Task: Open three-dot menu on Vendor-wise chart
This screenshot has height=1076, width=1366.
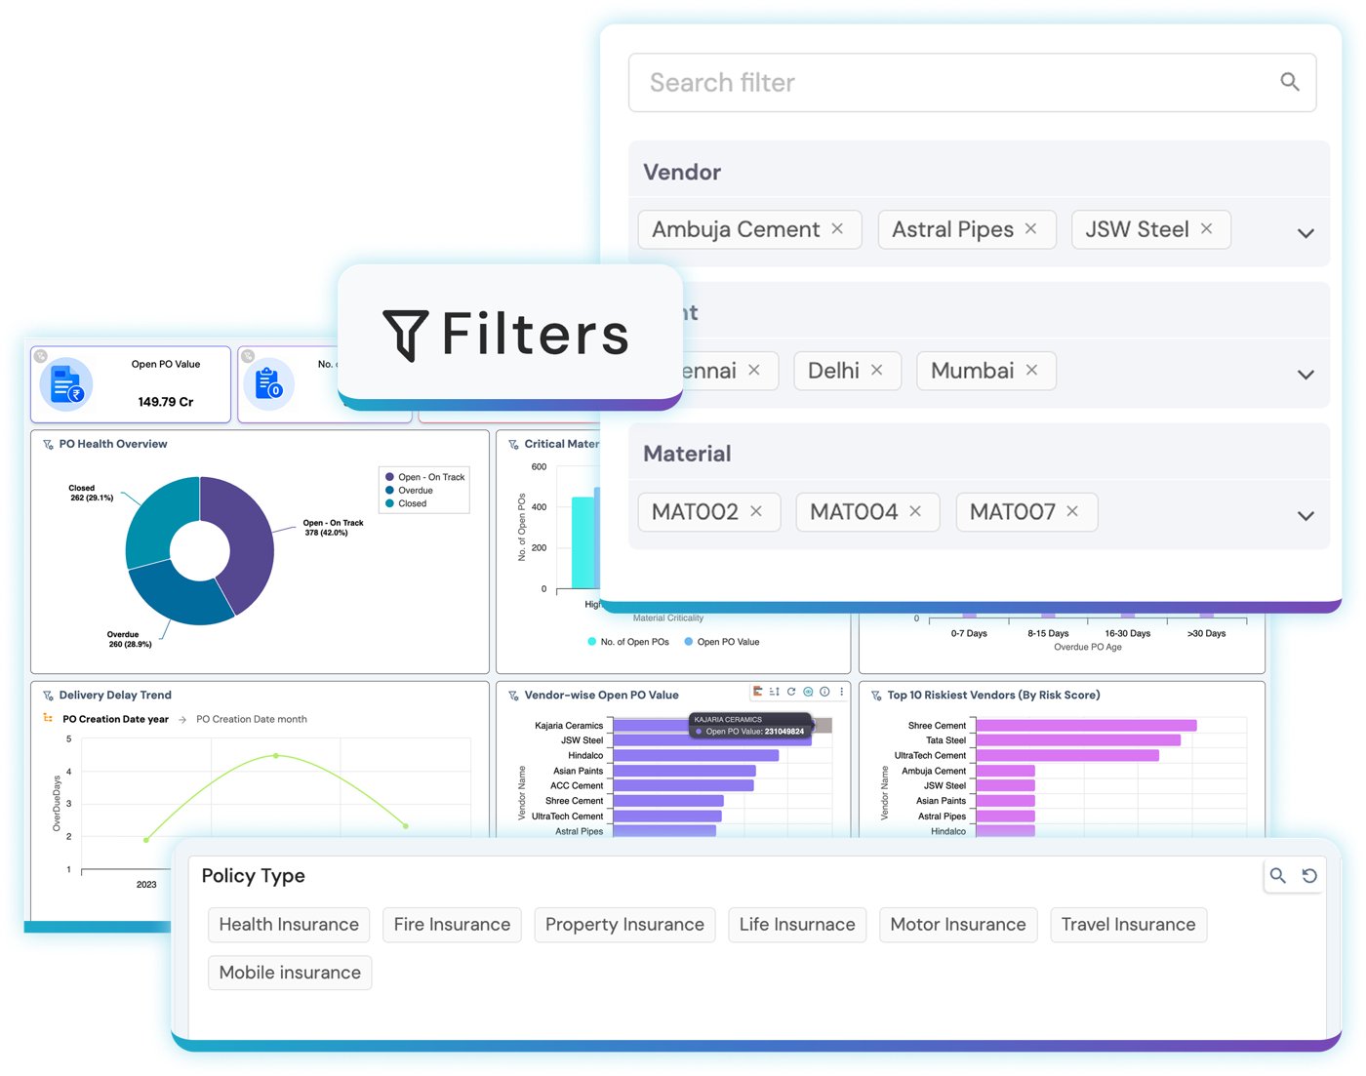Action: pyautogui.click(x=841, y=692)
